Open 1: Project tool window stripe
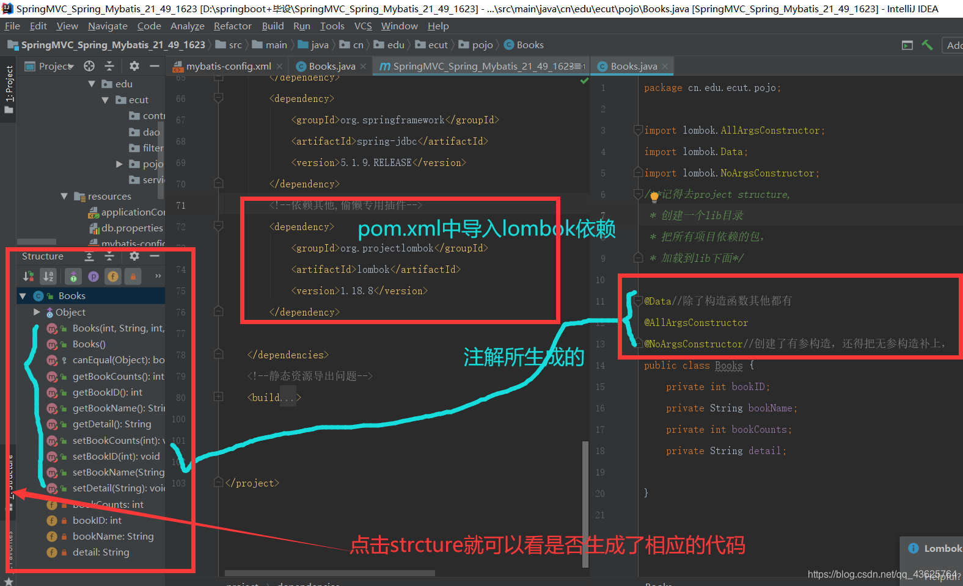963x586 pixels. pyautogui.click(x=9, y=89)
